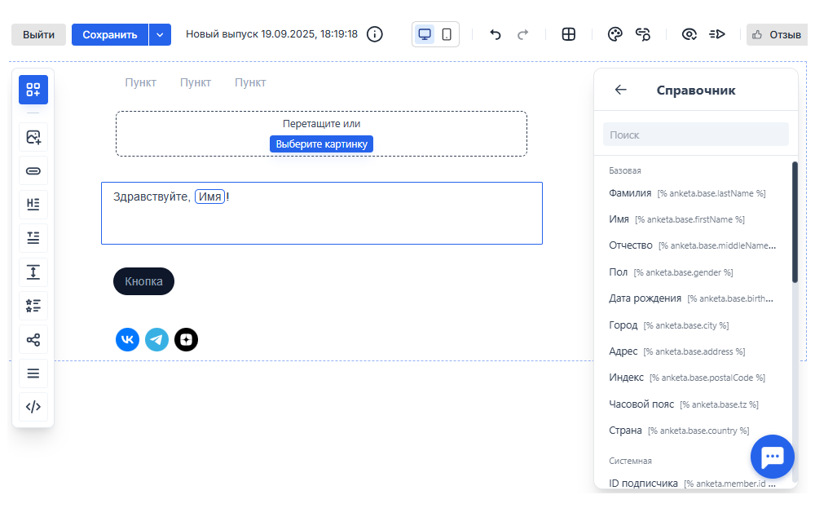Choose the spacer block tool
The height and width of the screenshot is (508, 815).
pos(33,272)
